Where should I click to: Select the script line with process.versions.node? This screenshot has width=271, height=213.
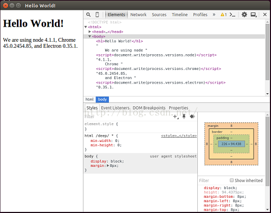coord(156,55)
